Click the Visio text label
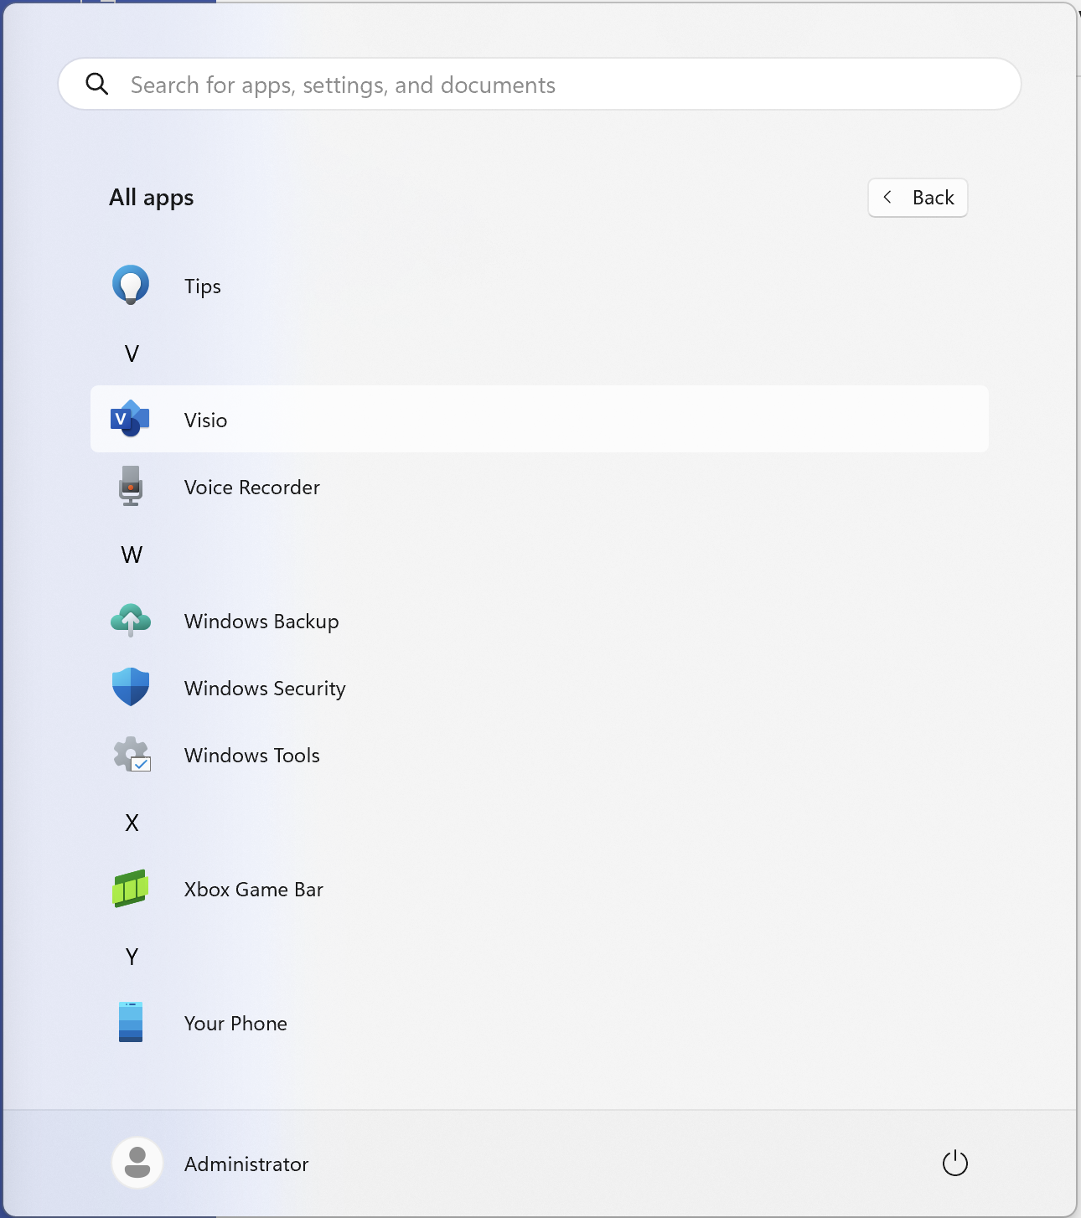The height and width of the screenshot is (1218, 1081). tap(205, 420)
